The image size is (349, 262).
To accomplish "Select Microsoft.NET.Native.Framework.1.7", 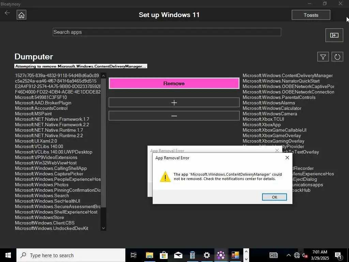I will pyautogui.click(x=52, y=119).
